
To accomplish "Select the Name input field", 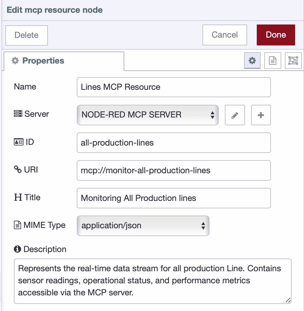I will click(x=174, y=87).
